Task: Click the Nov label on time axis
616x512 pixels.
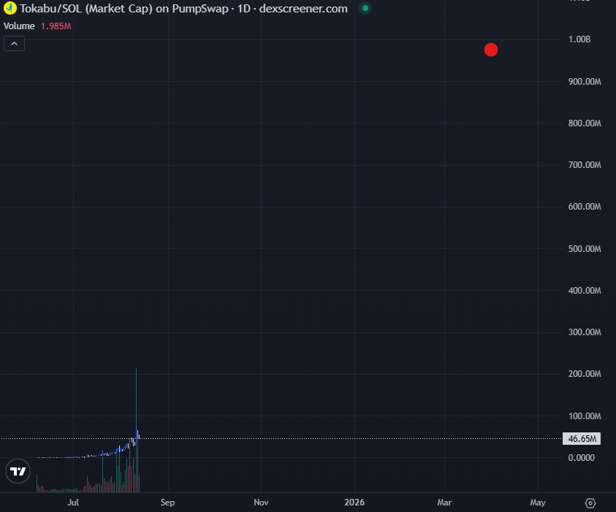Action: point(261,503)
